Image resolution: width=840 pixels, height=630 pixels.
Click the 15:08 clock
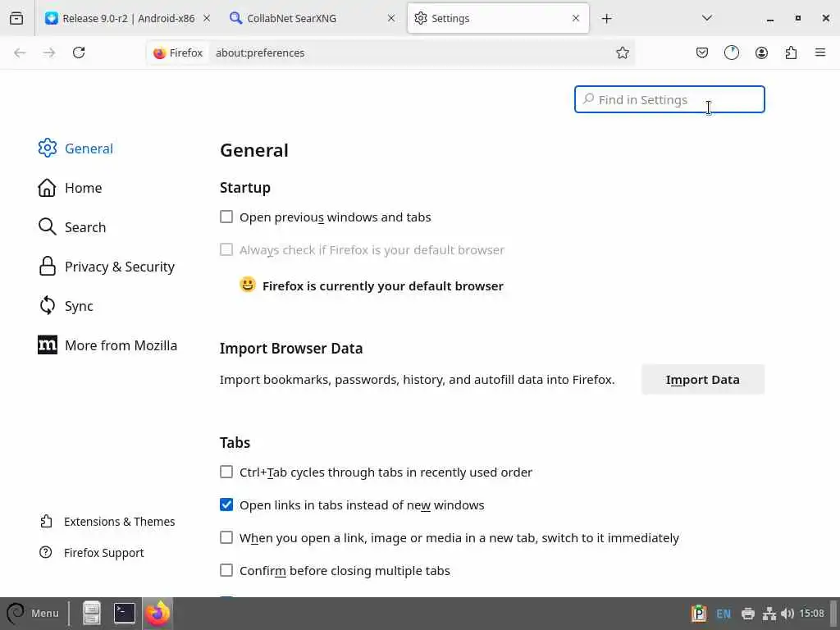point(811,614)
